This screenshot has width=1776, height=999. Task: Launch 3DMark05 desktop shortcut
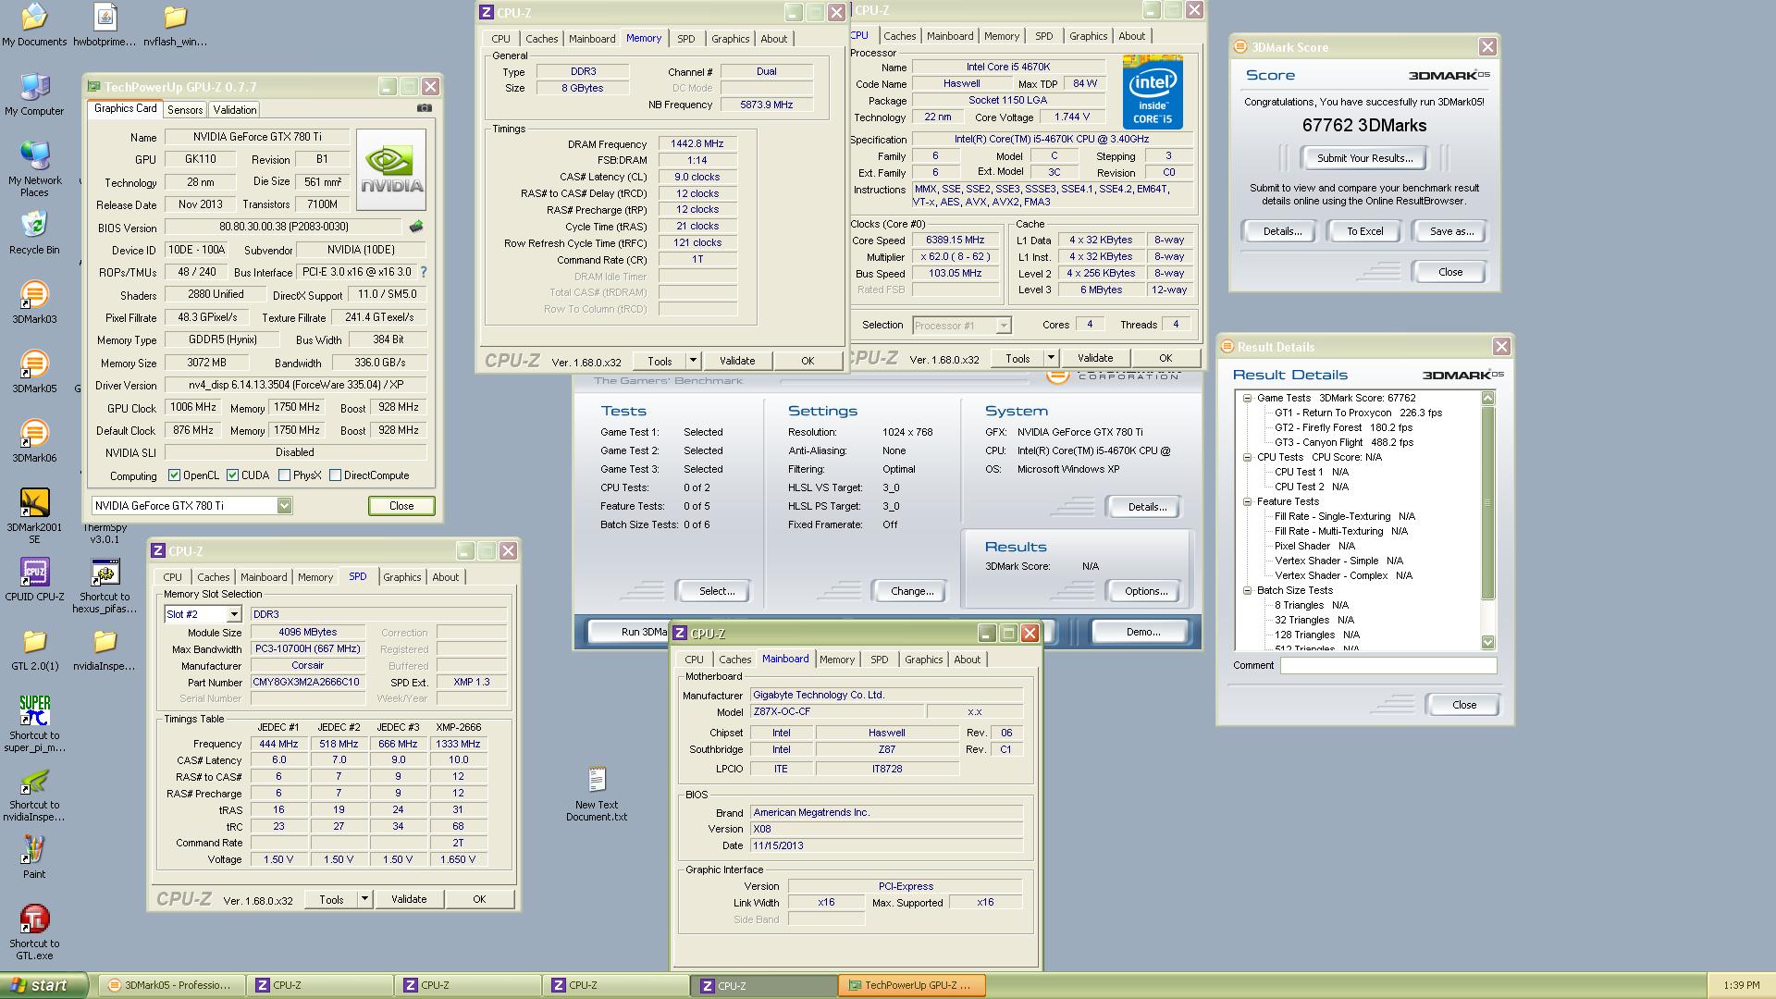pos(34,372)
